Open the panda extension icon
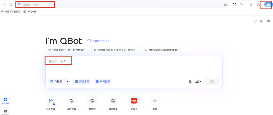The height and width of the screenshot is (115, 273). click(234, 5)
